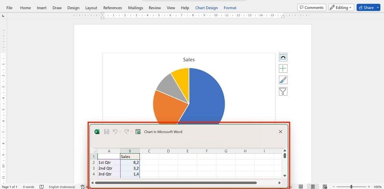Select cell with value 1,4
Image resolution: width=384 pixels, height=189 pixels.
pos(130,174)
